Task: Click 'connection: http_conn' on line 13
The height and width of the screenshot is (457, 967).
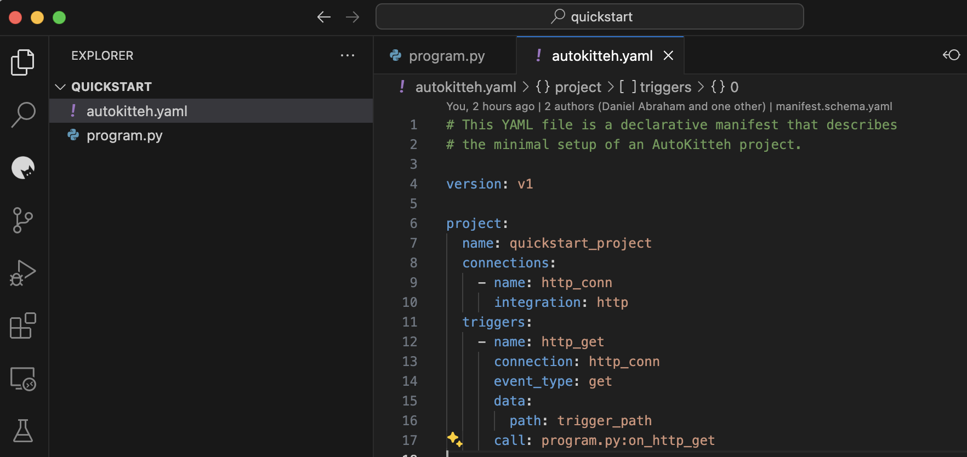Action: point(577,362)
